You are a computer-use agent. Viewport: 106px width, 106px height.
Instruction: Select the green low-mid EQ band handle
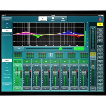click(38, 37)
